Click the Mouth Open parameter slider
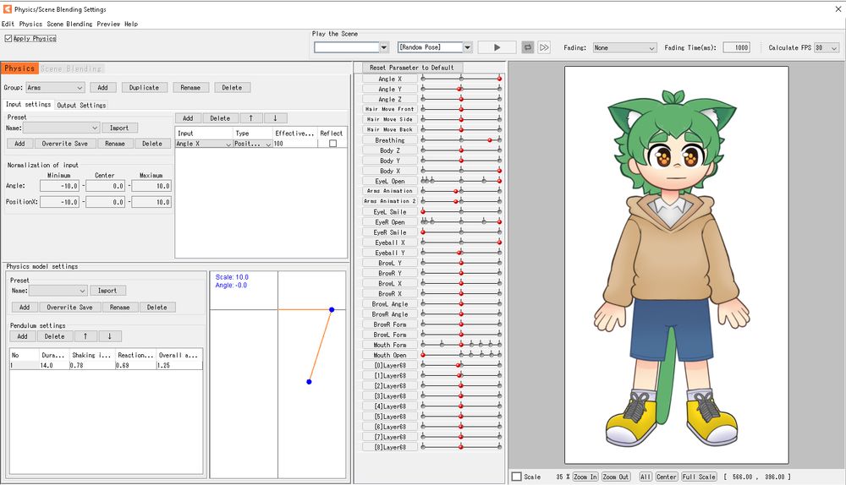Image resolution: width=846 pixels, height=485 pixels. (x=461, y=355)
